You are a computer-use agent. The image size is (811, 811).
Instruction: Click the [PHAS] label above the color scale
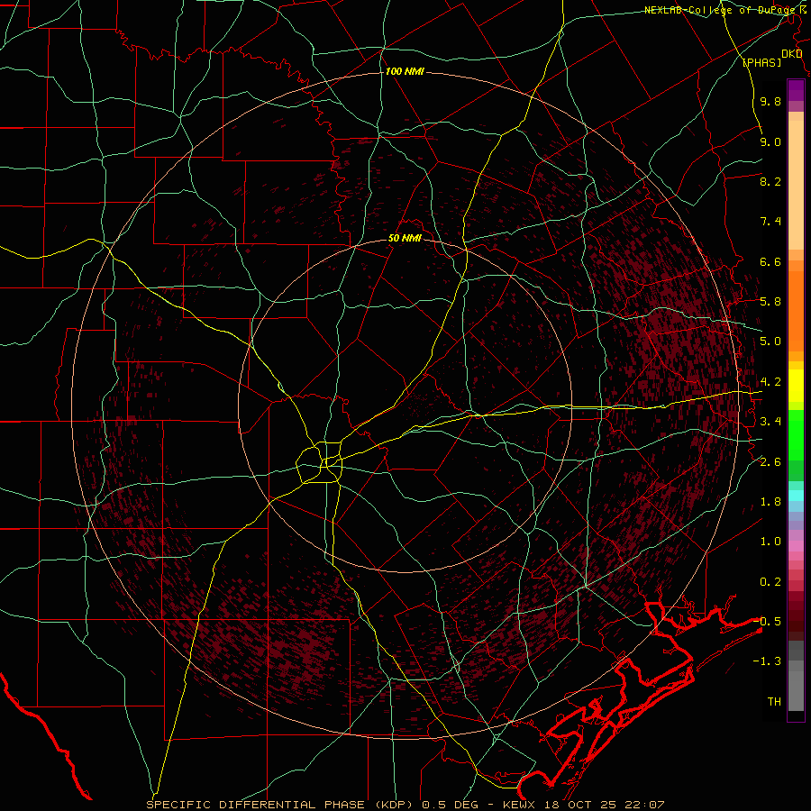pyautogui.click(x=762, y=62)
